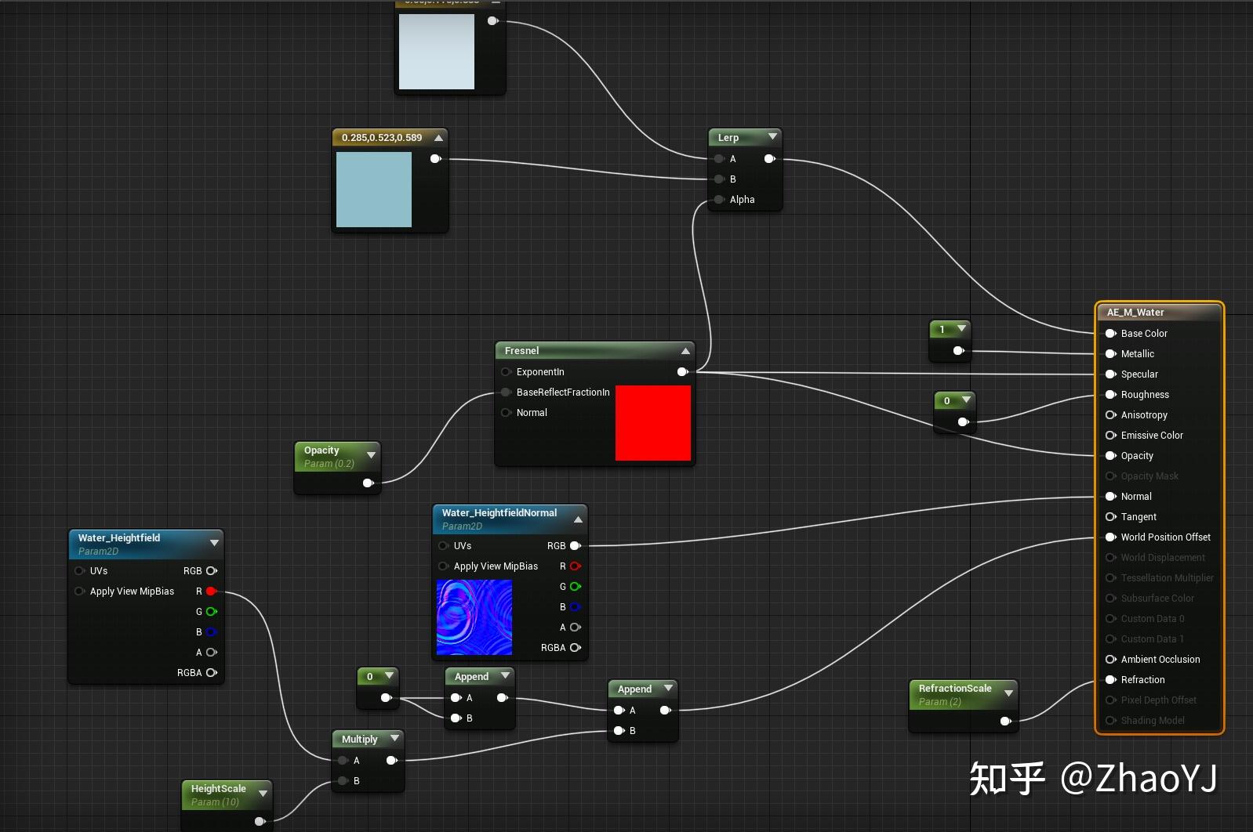Click the Fresnel node's Normal input pin

point(506,413)
